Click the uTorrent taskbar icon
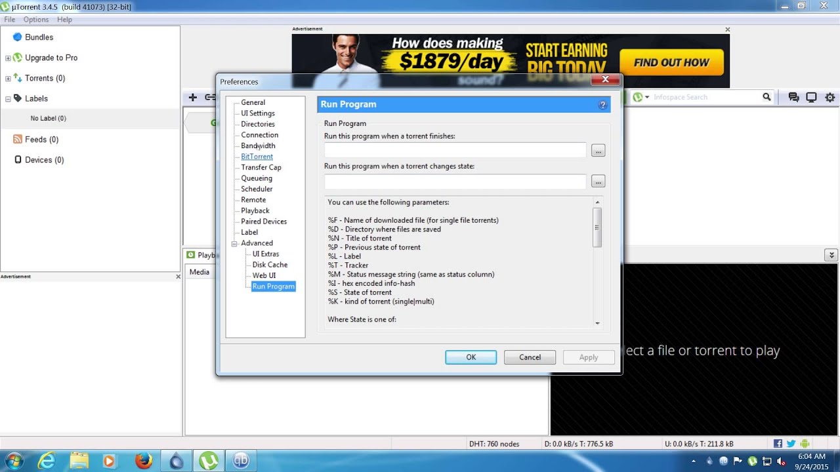 [209, 461]
